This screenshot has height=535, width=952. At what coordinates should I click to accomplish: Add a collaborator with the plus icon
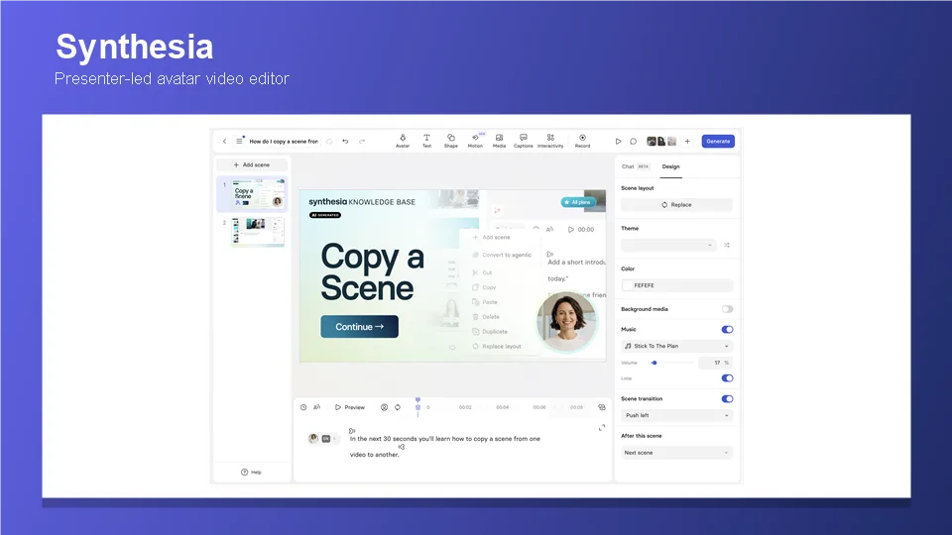[687, 142]
